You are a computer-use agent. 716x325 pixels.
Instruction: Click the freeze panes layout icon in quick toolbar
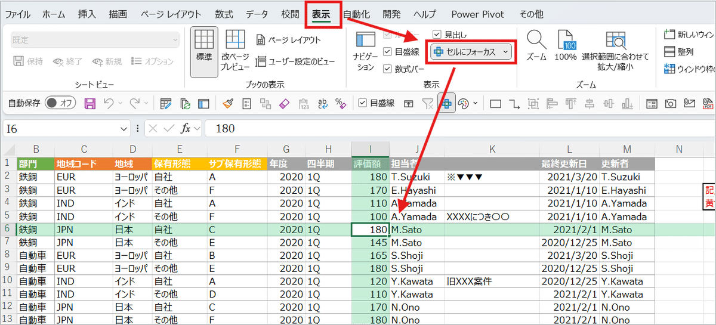pos(204,103)
